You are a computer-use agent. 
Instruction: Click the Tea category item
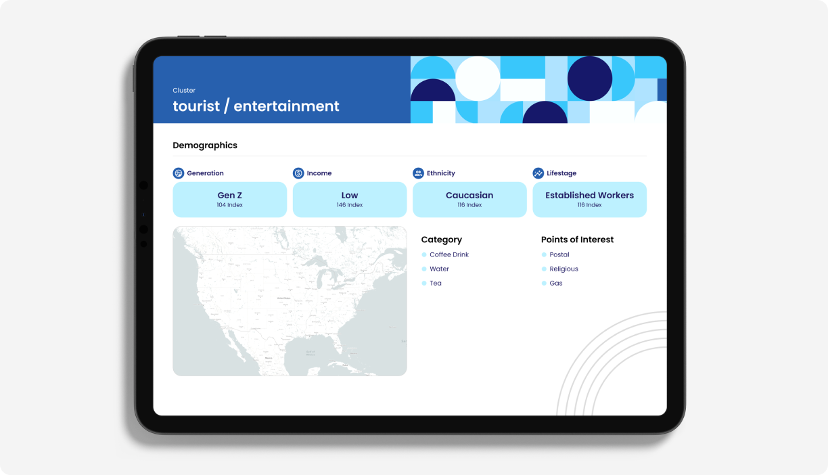point(432,283)
